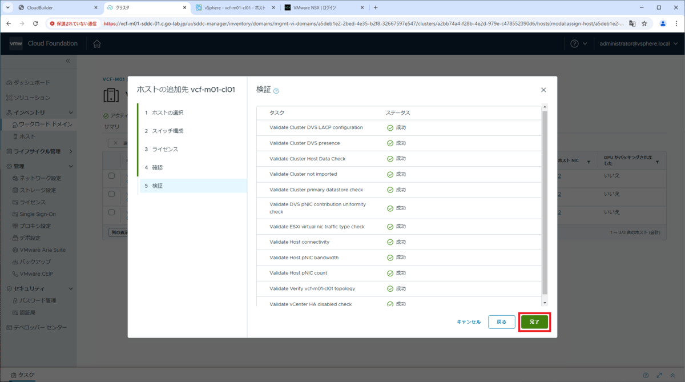Expand the task panel with double-chevron icon

(673, 375)
